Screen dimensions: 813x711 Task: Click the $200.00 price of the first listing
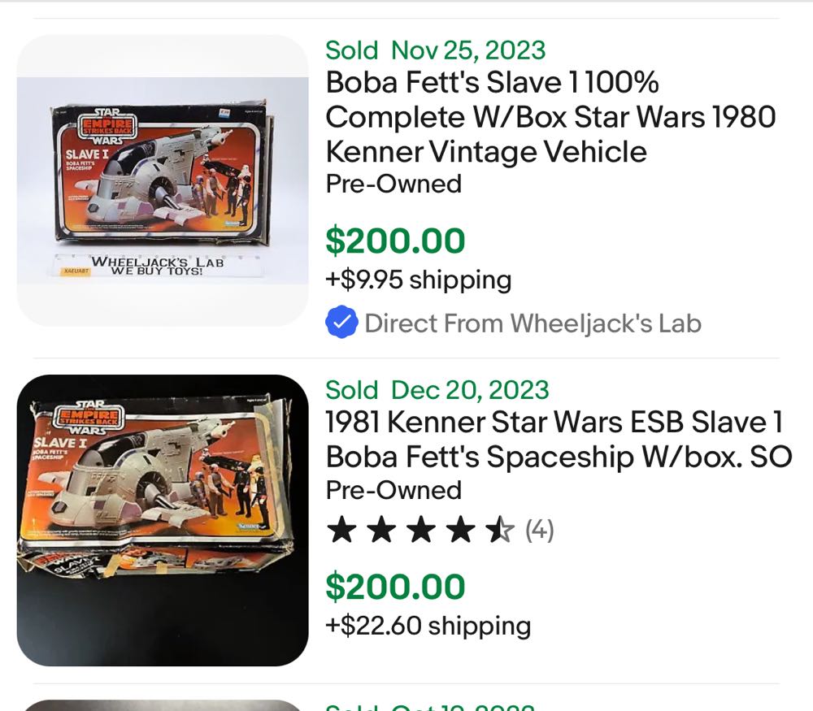tap(395, 241)
